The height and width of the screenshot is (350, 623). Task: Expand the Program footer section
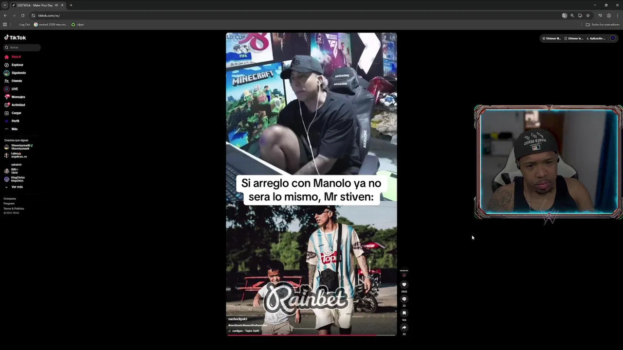pos(9,203)
